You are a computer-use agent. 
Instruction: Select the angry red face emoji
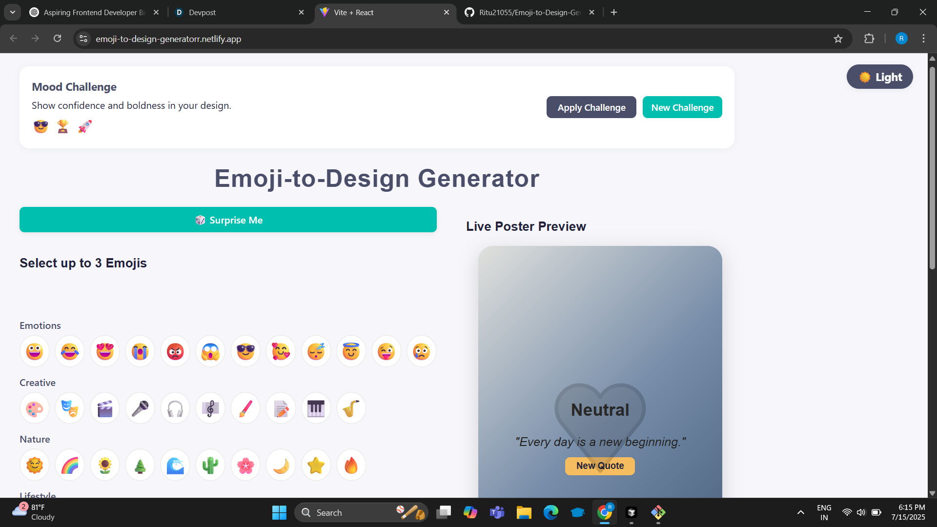click(x=175, y=351)
